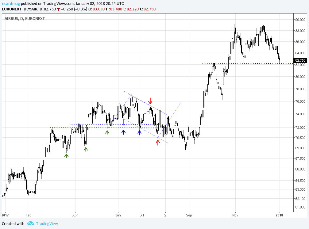The height and width of the screenshot is (229, 309).
Task: Click the Created with caption
Action: (x=13, y=224)
